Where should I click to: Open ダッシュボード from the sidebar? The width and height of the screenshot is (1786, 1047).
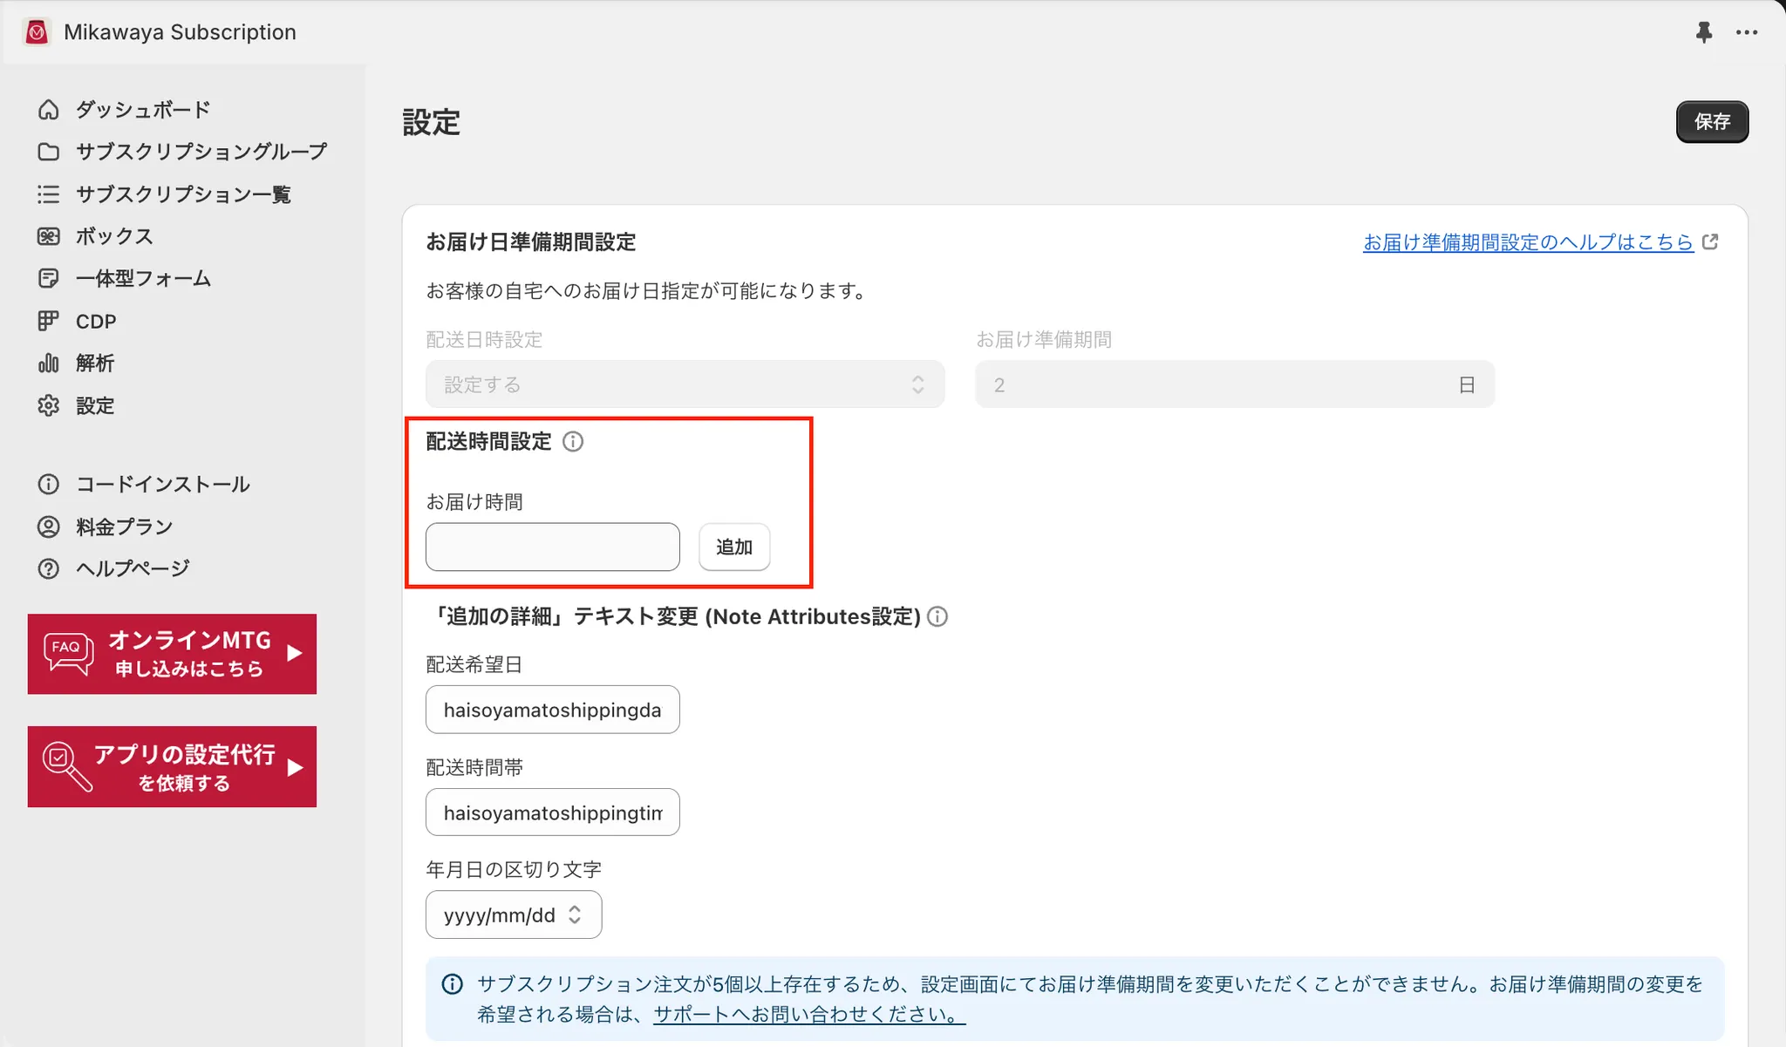pos(142,110)
